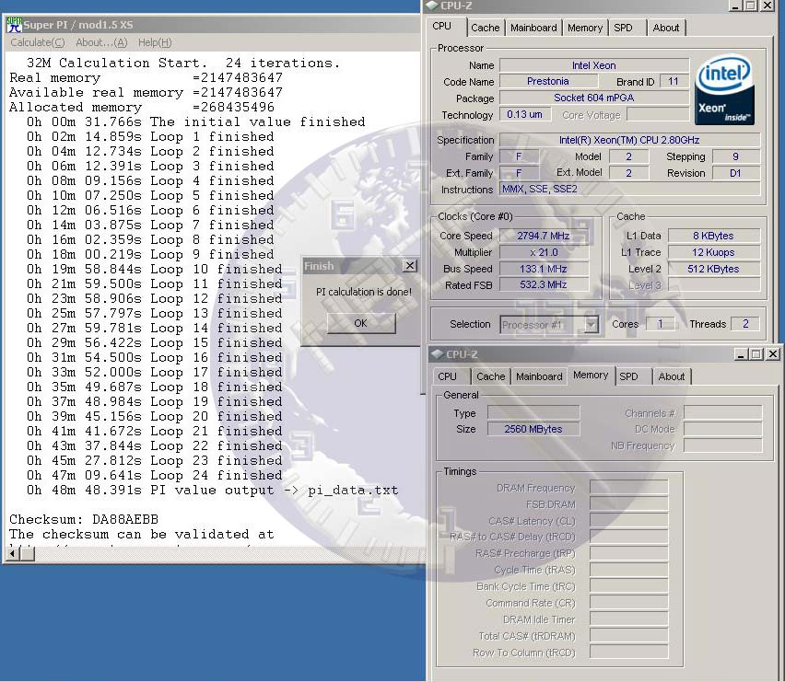
Task: Open the Help(H) menu in Super PI
Action: coord(155,42)
